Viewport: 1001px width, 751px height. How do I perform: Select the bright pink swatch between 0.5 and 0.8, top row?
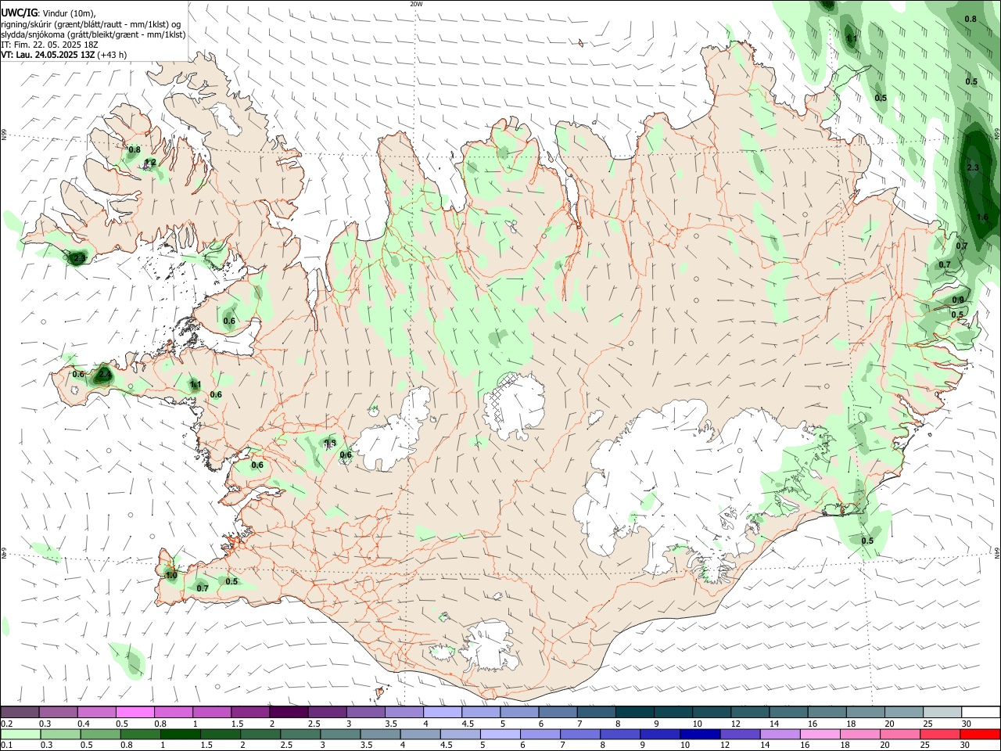(x=135, y=713)
